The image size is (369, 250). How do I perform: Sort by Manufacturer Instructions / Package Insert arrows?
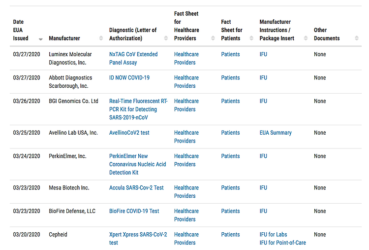(x=306, y=38)
